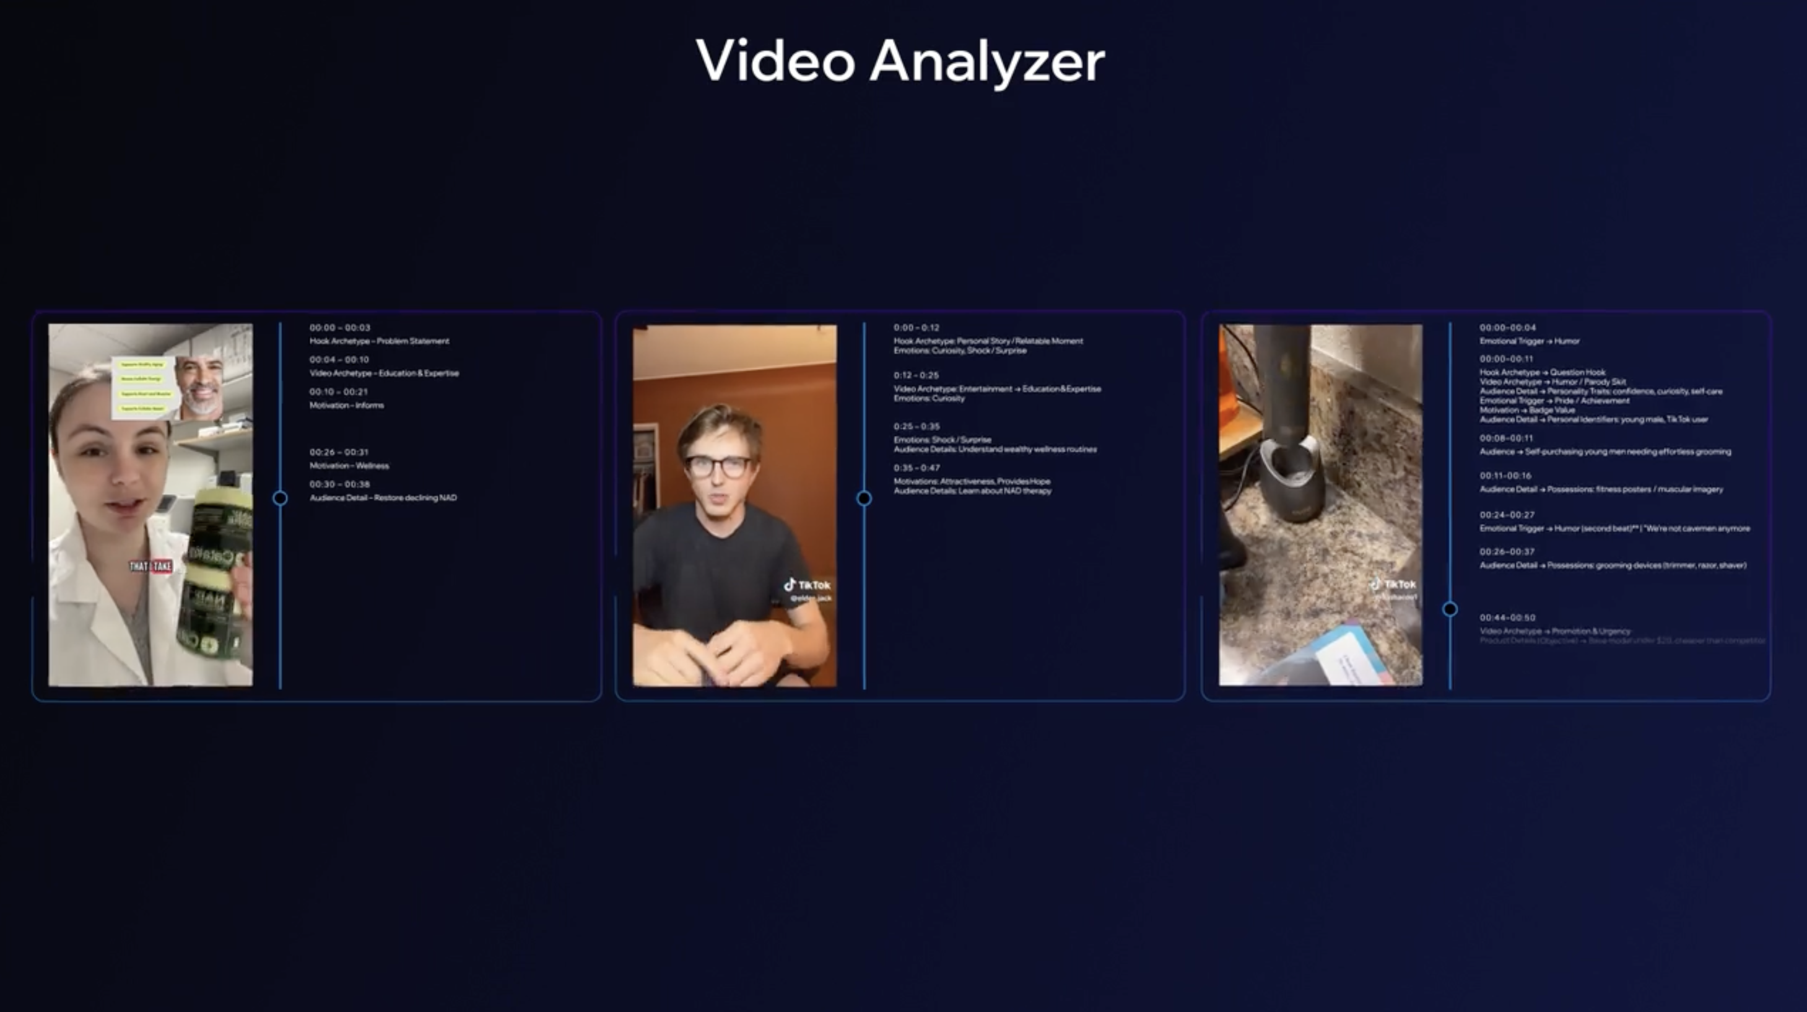Select the middle card's timeline scrubber handle
The image size is (1807, 1012).
pos(864,499)
